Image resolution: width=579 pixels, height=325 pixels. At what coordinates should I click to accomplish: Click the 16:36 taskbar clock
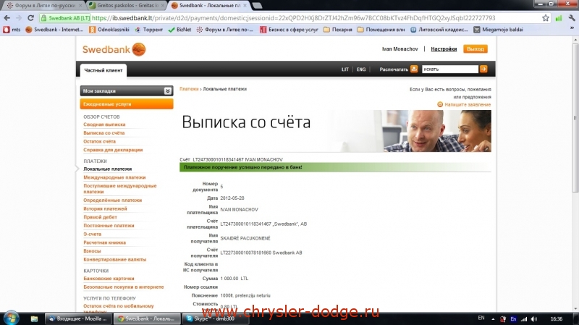pyautogui.click(x=556, y=318)
